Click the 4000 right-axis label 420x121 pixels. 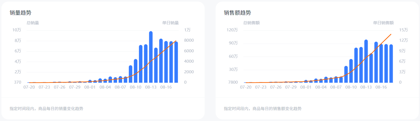pyautogui.click(x=189, y=62)
